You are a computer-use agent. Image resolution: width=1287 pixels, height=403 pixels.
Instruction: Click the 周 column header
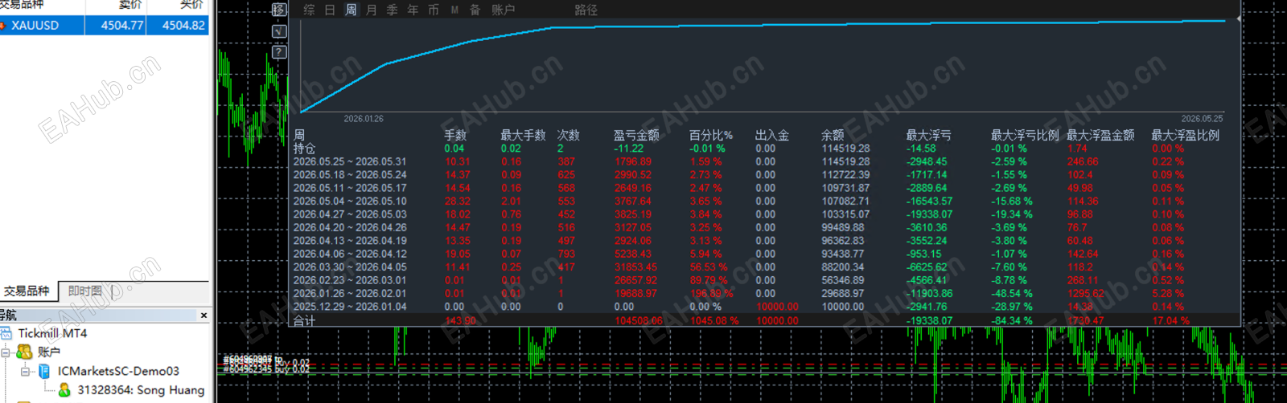pyautogui.click(x=299, y=135)
